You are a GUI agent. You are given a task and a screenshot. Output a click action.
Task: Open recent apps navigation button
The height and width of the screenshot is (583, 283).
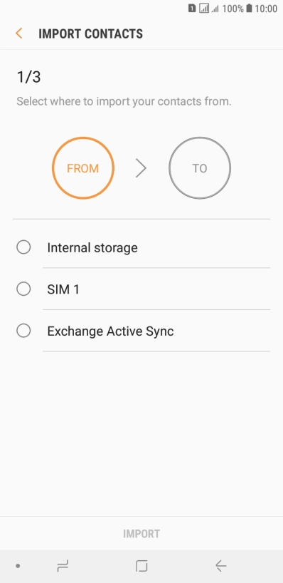[63, 567]
